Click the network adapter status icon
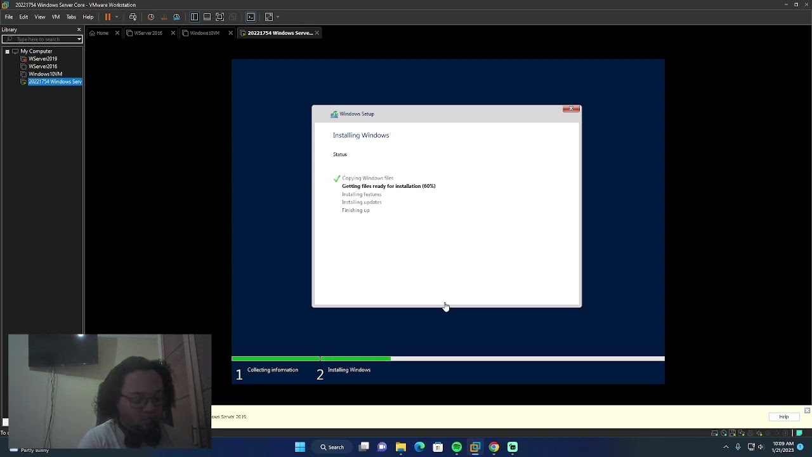 click(742, 433)
